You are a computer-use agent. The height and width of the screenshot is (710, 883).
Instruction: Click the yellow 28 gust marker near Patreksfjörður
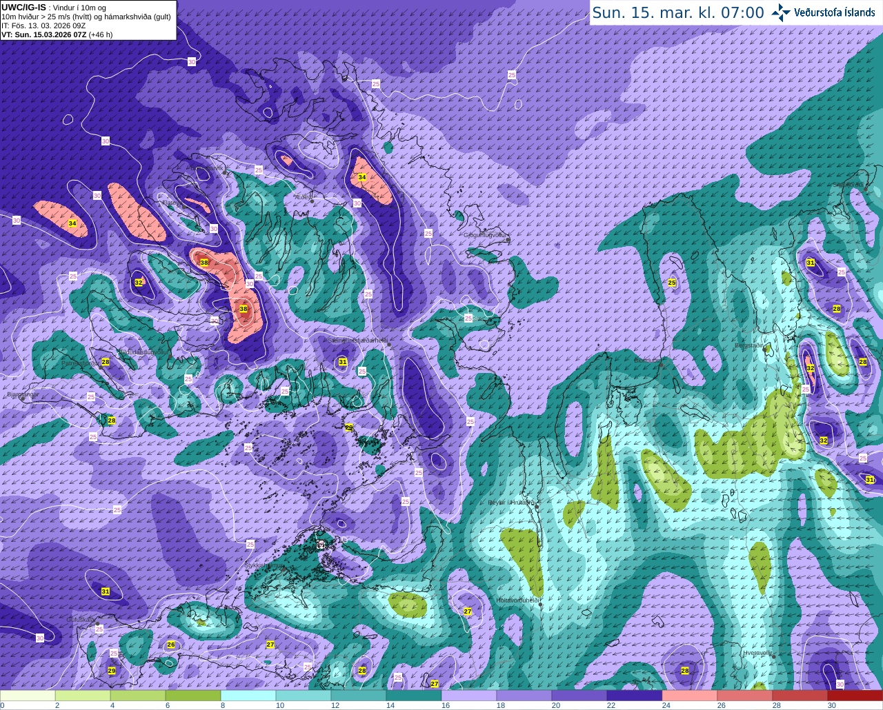click(x=106, y=362)
